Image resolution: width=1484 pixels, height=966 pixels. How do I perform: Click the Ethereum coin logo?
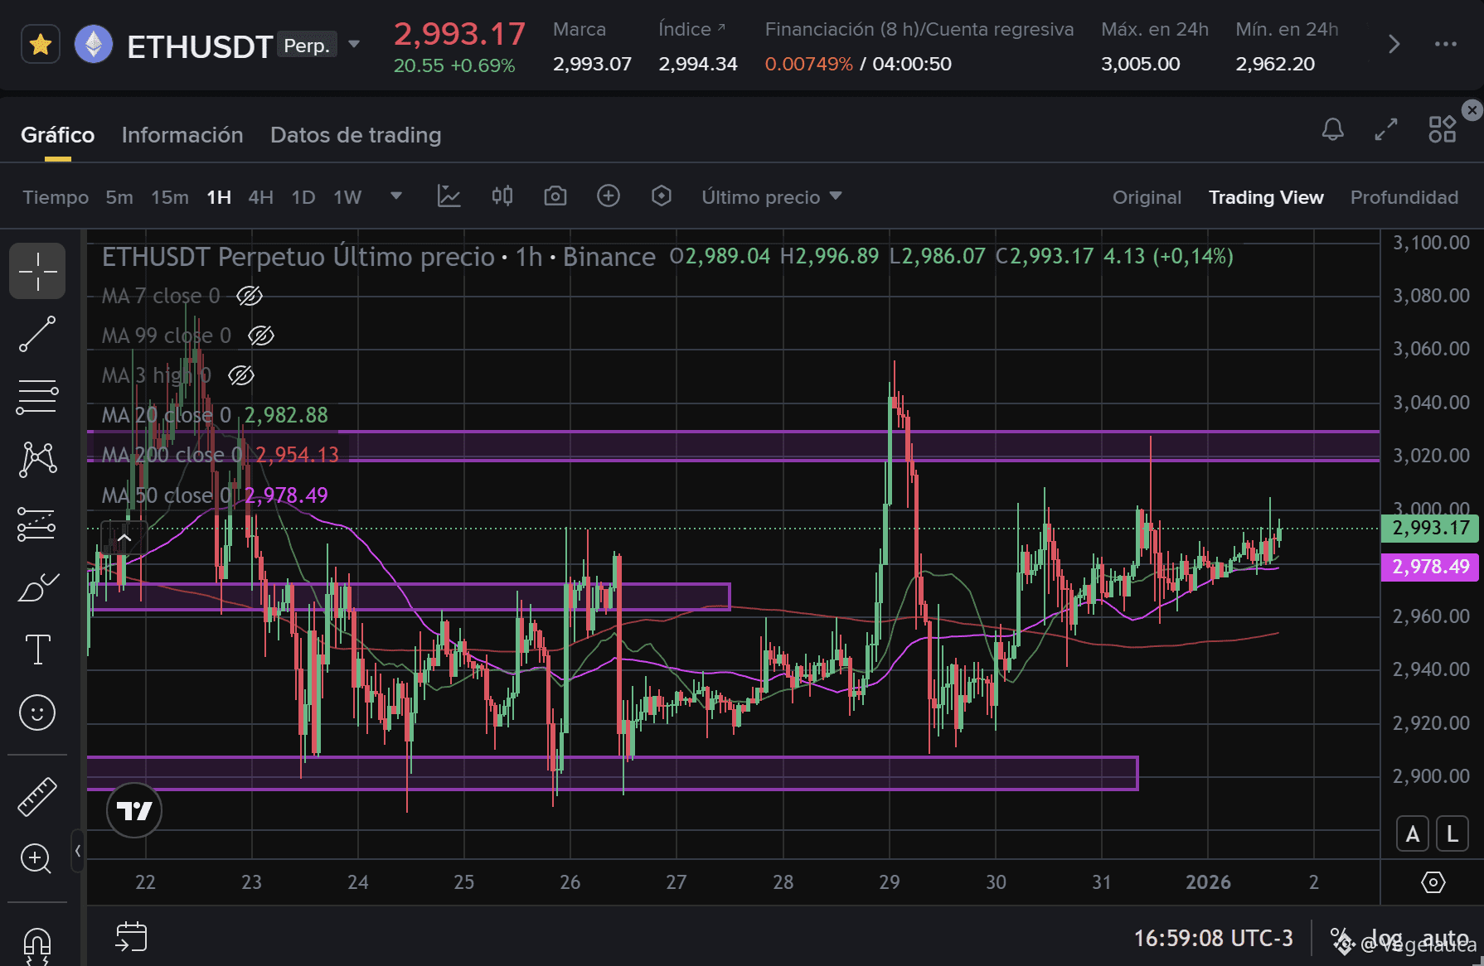(x=94, y=45)
